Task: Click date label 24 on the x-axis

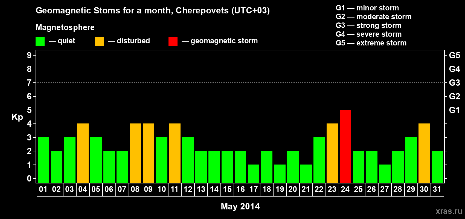Action: 345,189
